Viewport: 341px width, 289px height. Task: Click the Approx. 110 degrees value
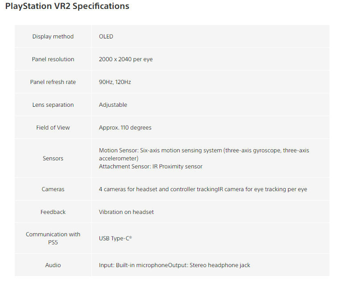125,128
